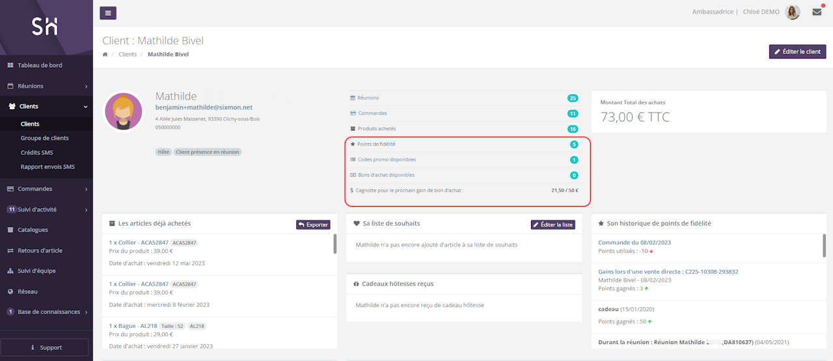The image size is (833, 361).
Task: Click Chloé DEMO profile avatar
Action: (x=792, y=12)
